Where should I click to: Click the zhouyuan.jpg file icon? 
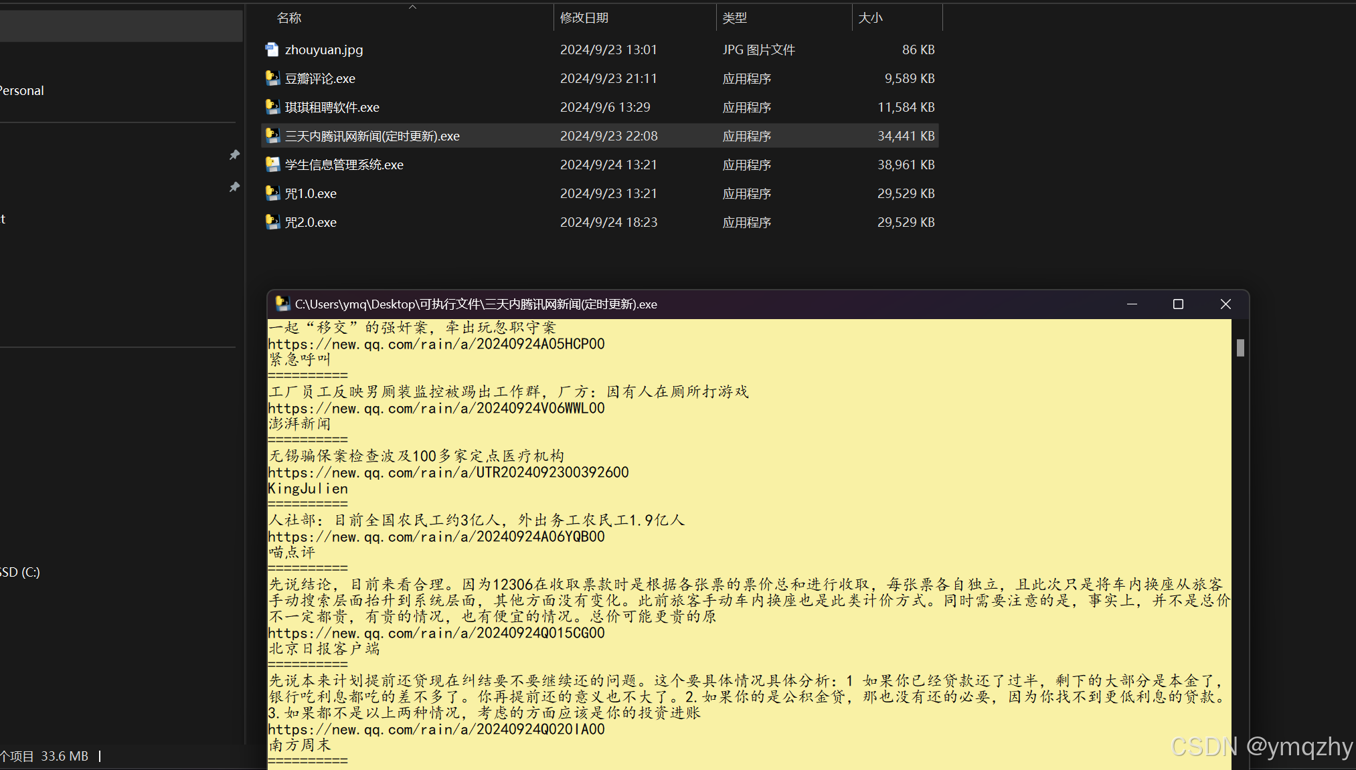(272, 50)
